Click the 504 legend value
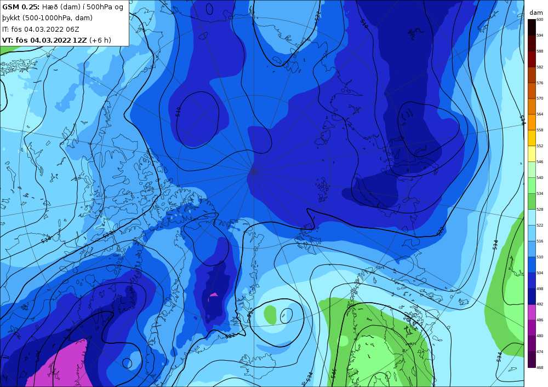548x387 pixels. (x=540, y=273)
